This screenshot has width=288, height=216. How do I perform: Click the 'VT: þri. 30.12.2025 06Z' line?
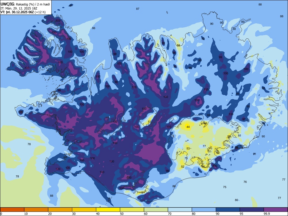pyautogui.click(x=23, y=12)
